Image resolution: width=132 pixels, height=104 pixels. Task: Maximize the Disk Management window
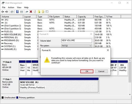[119, 3]
